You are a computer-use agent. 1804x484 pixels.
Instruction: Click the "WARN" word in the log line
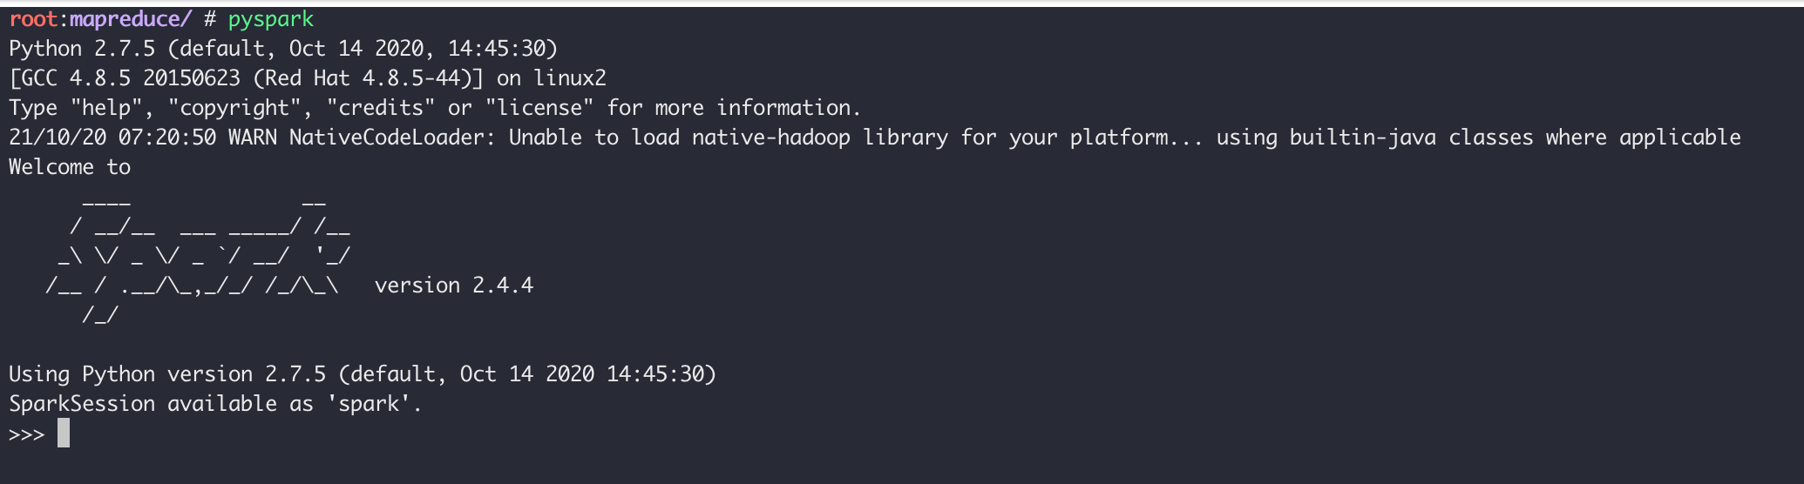coord(253,138)
